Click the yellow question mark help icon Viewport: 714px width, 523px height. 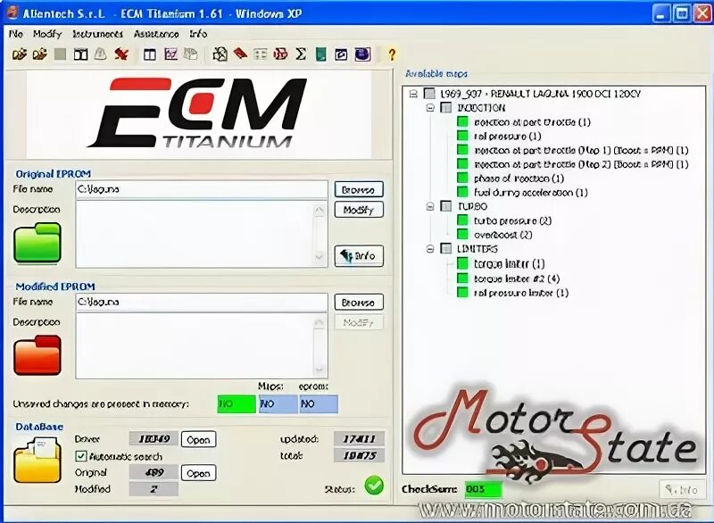pyautogui.click(x=392, y=54)
